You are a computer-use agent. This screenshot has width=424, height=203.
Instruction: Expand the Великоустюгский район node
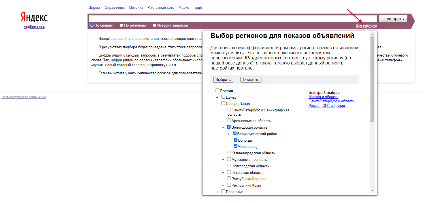[229, 134]
